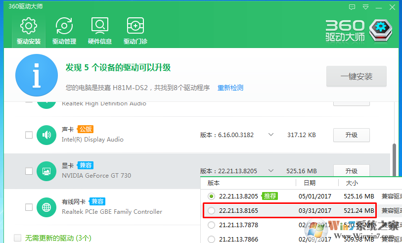Expand version dropdown for Intel Display Audio
The width and height of the screenshot is (402, 243).
click(x=270, y=135)
